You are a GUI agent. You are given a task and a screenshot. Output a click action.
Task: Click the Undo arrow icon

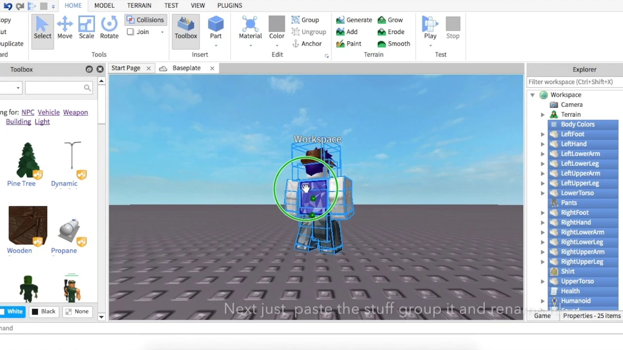click(8, 6)
